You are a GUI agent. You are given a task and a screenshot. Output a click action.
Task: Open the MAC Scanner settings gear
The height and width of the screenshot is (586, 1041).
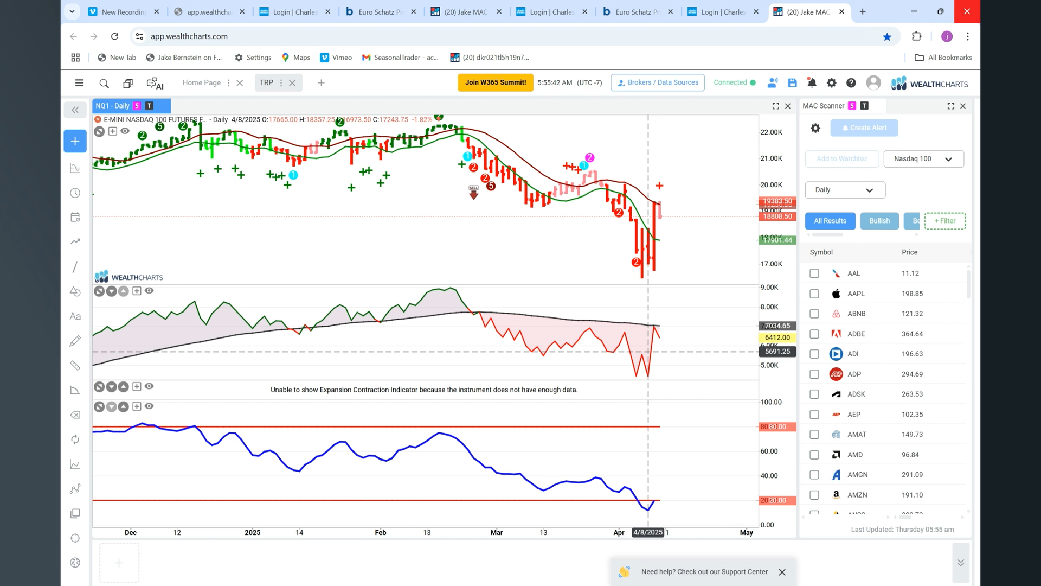pyautogui.click(x=815, y=128)
